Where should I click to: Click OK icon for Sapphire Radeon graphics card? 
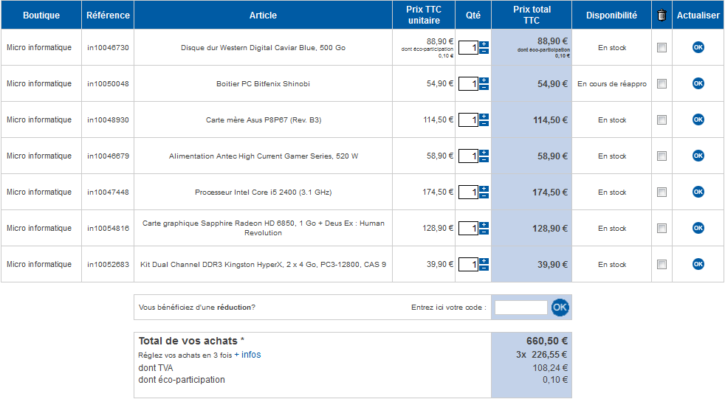[698, 228]
